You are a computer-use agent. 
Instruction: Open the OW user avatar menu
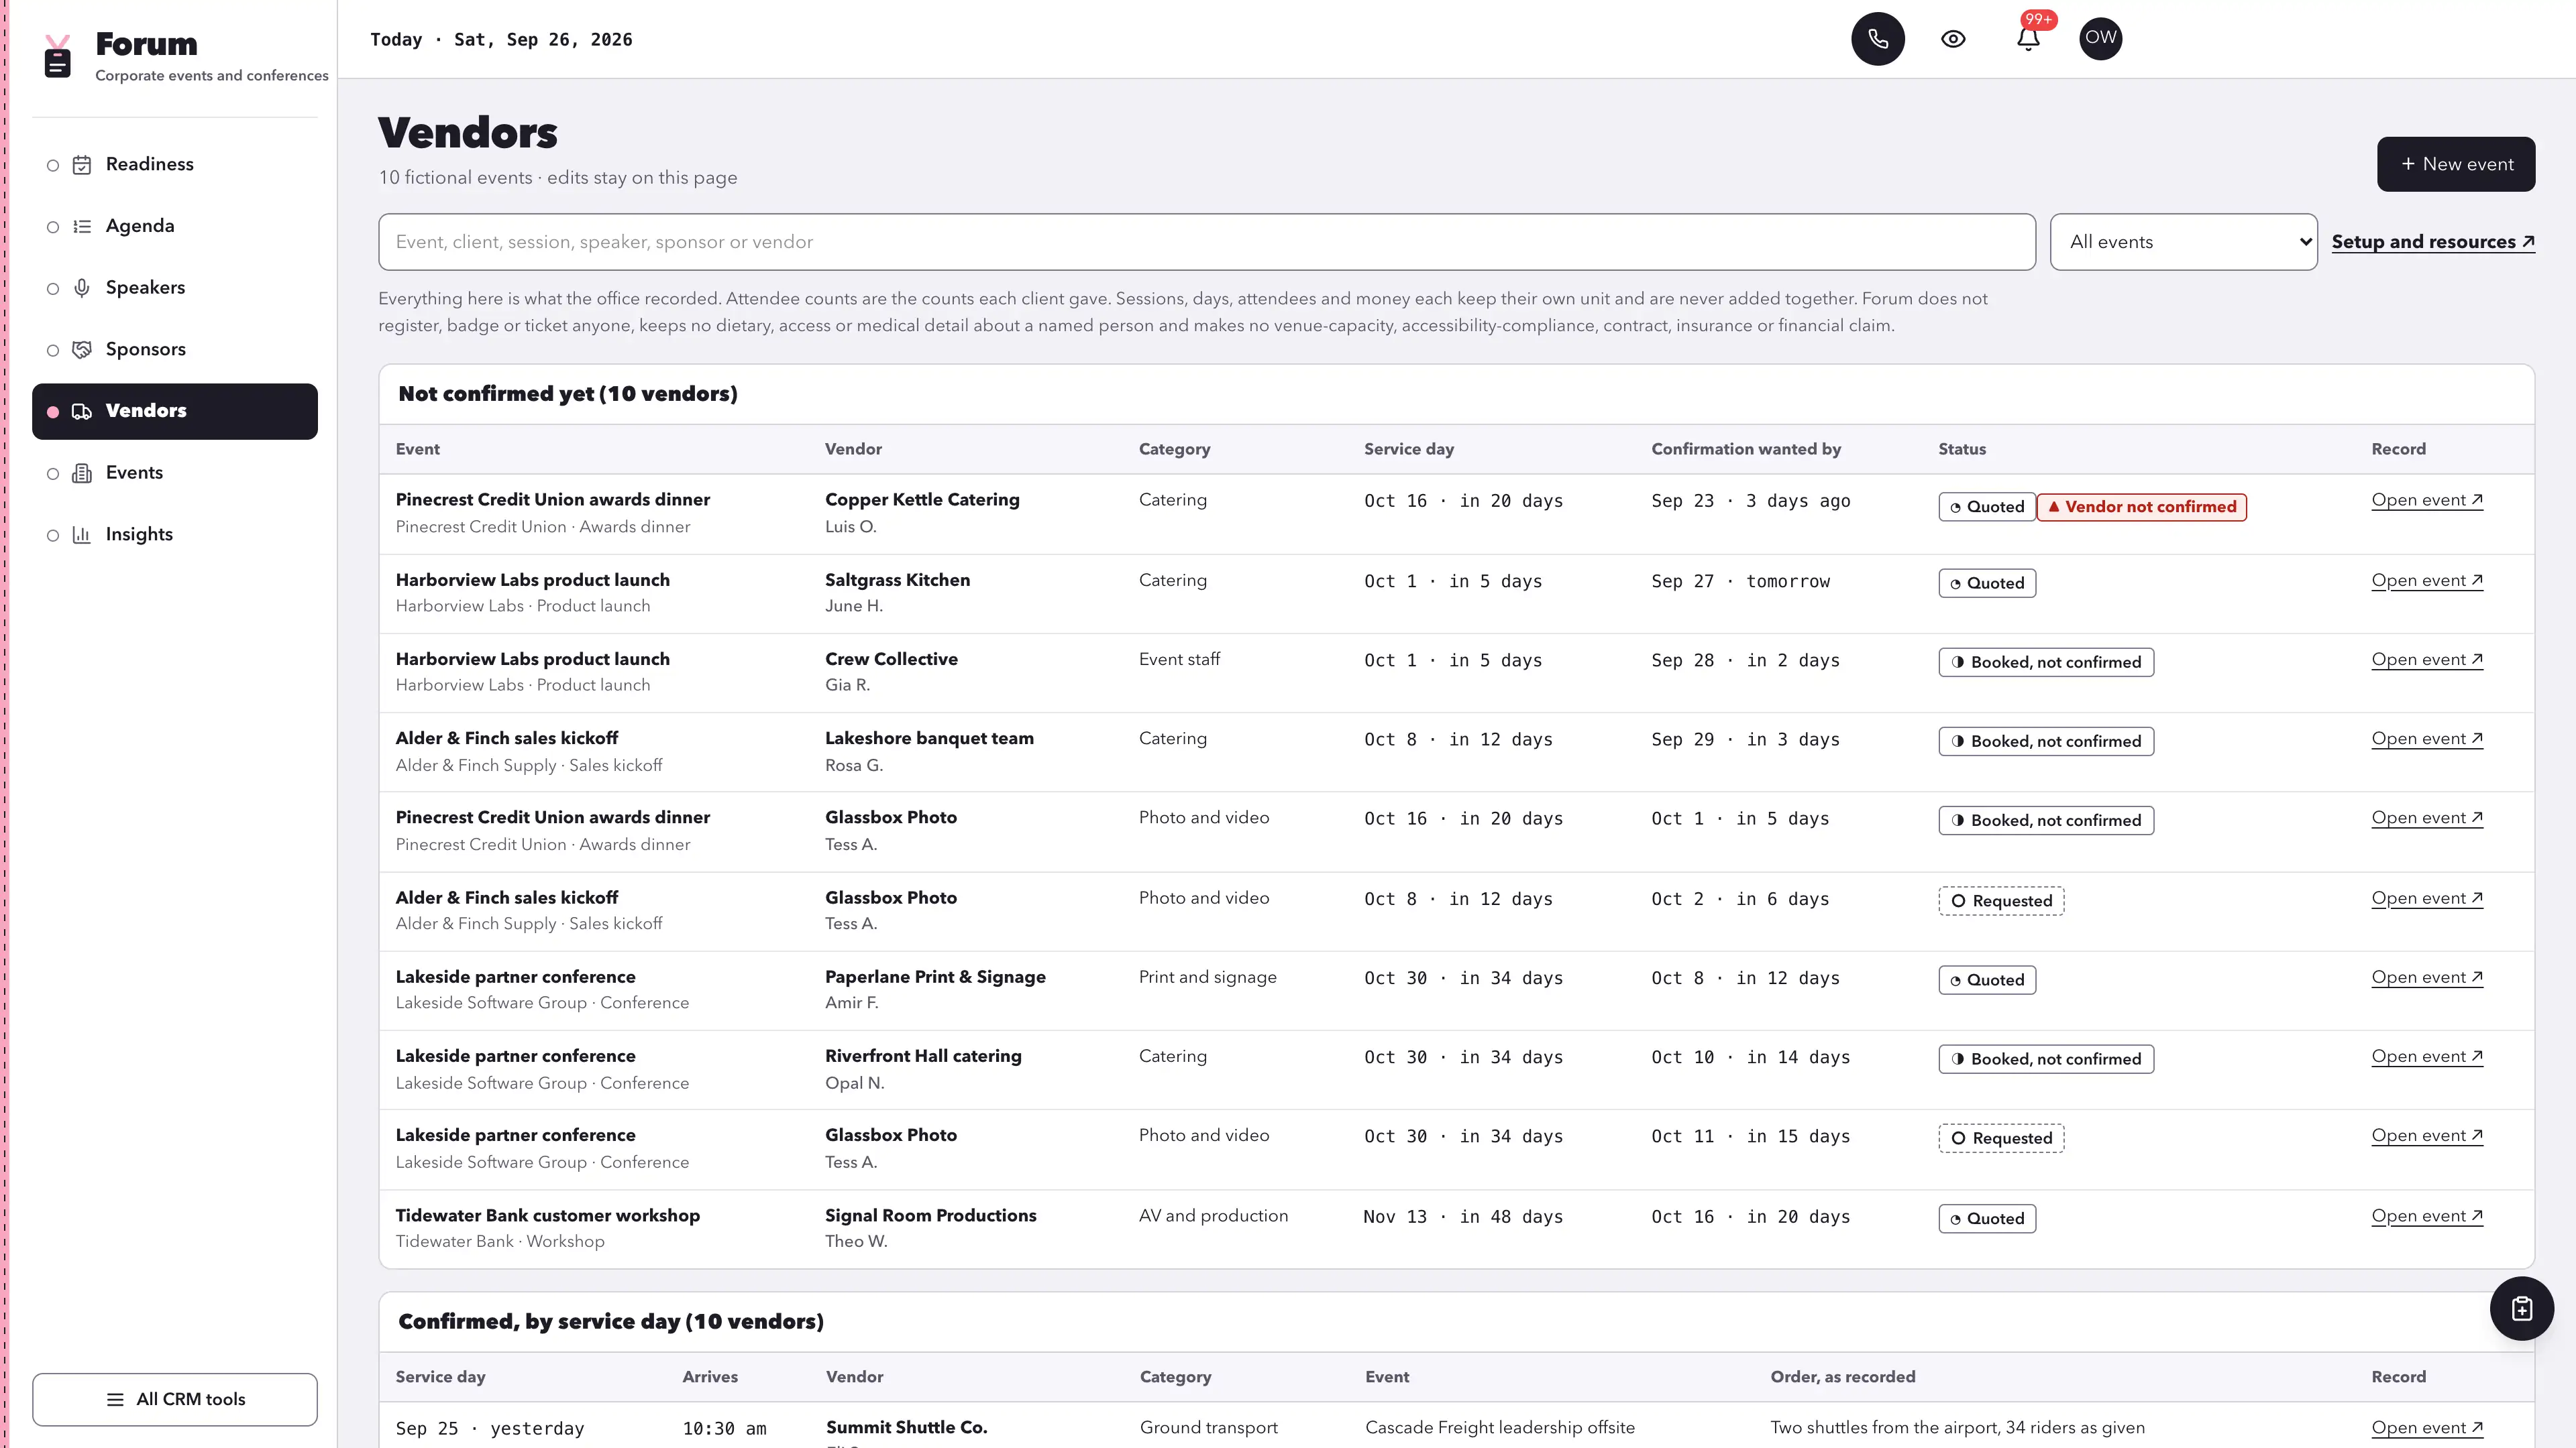pyautogui.click(x=2100, y=38)
